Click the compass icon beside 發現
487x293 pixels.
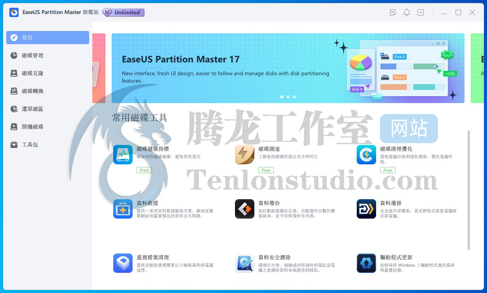coord(14,38)
